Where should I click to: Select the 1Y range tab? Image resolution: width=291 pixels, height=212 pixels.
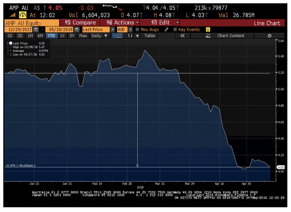click(62, 36)
